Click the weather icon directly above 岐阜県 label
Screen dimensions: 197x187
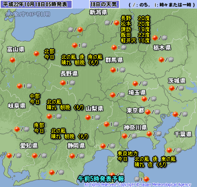pyautogui.click(x=24, y=86)
